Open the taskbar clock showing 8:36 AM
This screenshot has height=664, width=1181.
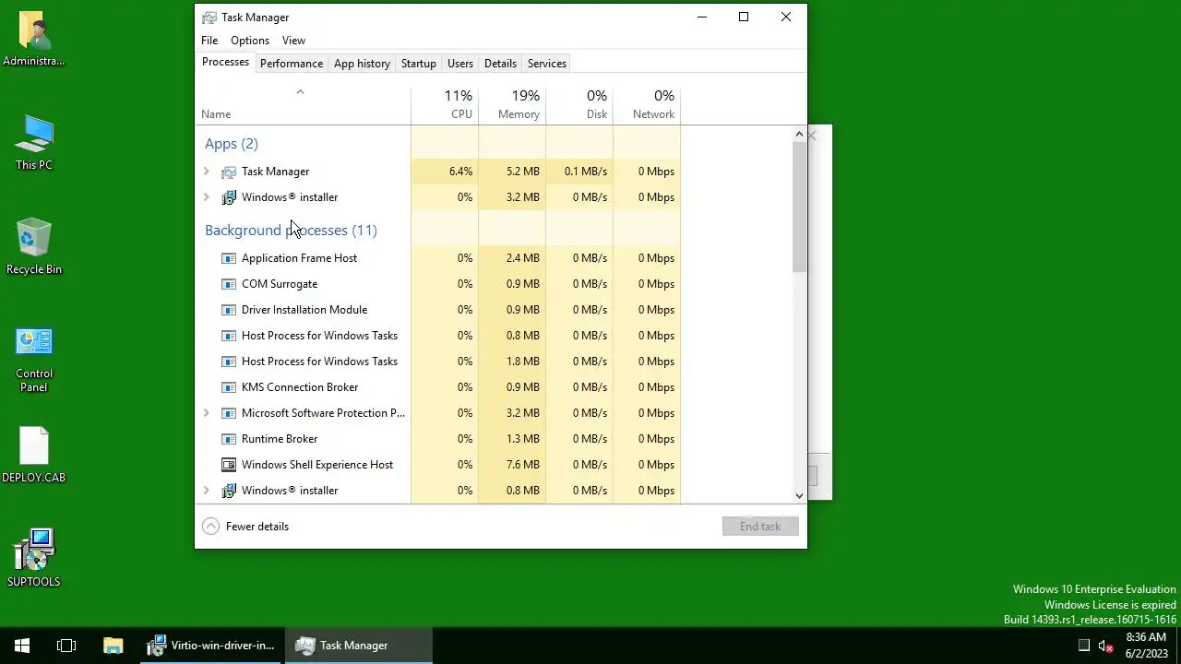[1146, 646]
